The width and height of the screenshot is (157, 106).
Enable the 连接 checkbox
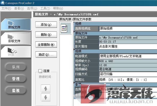tap(40, 71)
